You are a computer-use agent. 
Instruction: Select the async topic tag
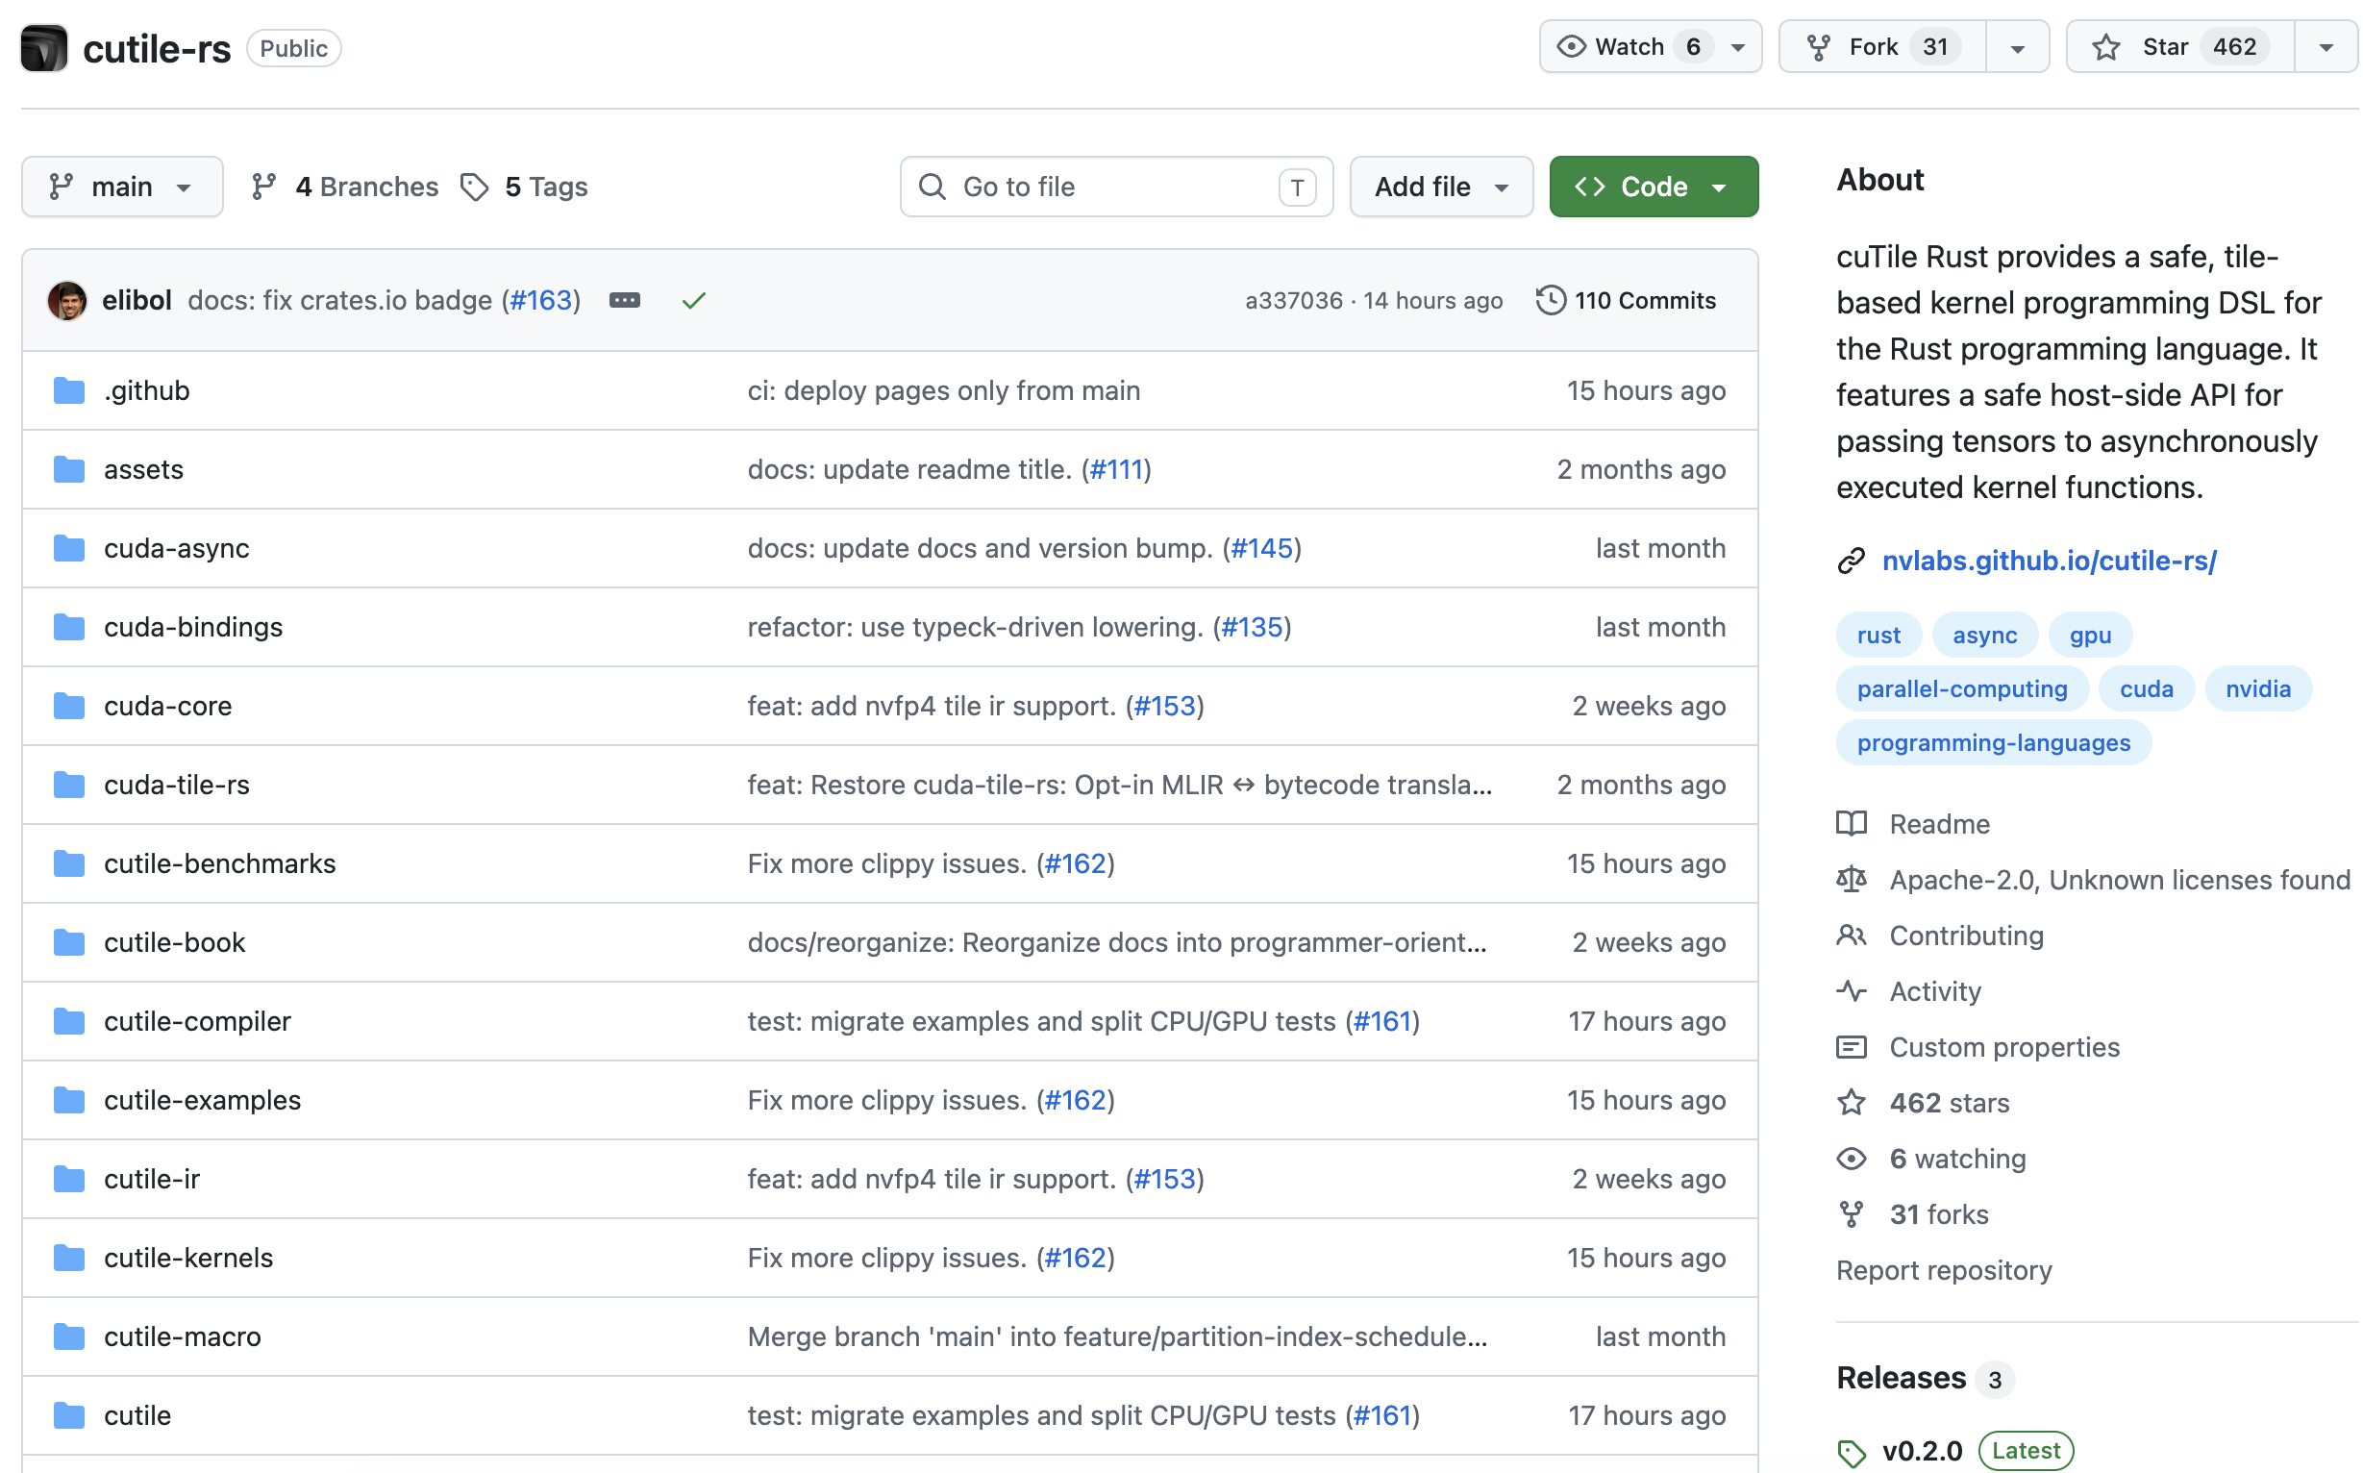(x=1984, y=636)
